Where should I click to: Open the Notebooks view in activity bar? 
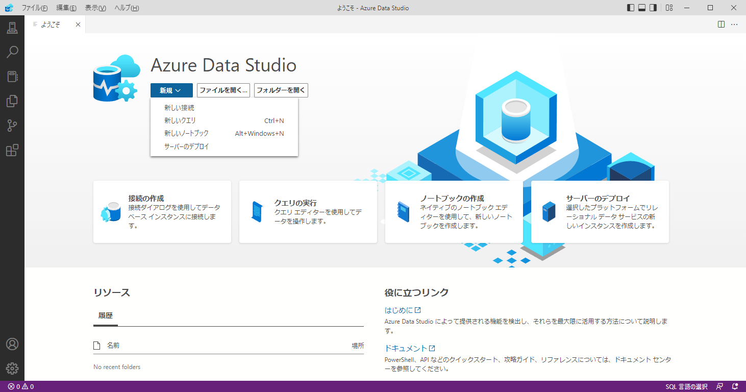(x=12, y=77)
